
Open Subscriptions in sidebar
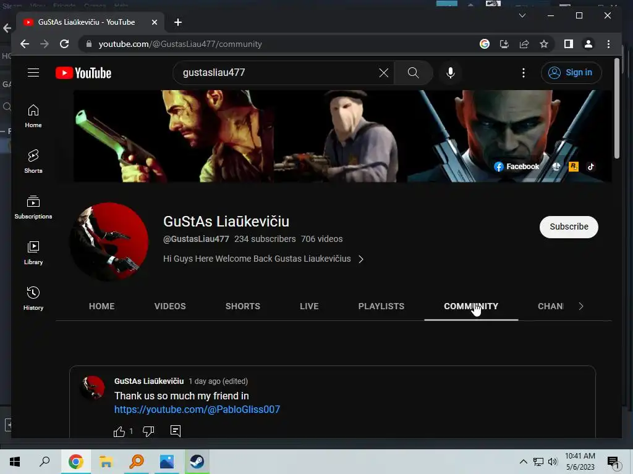point(33,207)
